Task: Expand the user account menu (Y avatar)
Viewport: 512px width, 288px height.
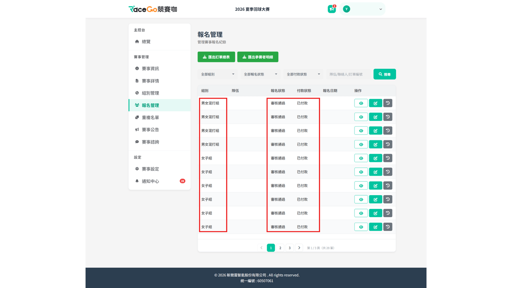Action: 363,9
